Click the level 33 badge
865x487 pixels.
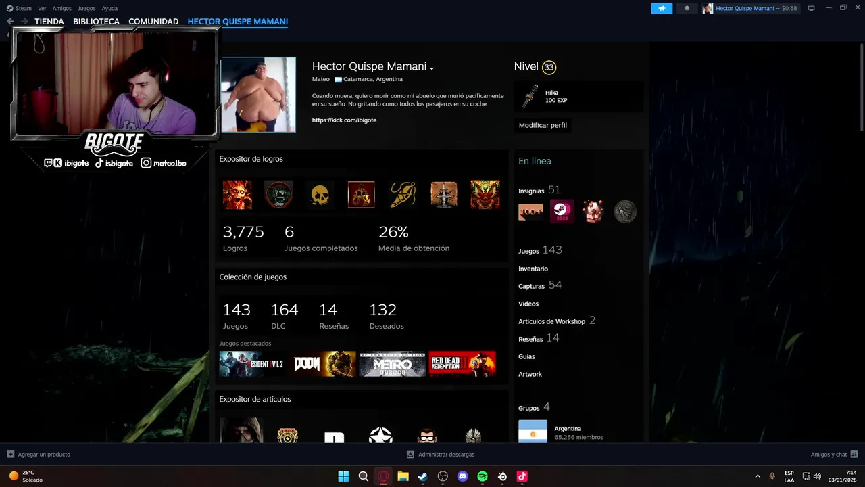(549, 67)
